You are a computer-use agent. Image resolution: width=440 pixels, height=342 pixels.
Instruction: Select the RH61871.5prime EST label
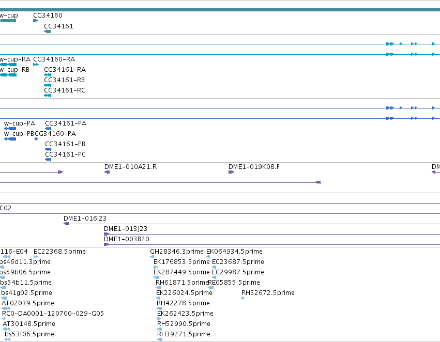click(x=182, y=283)
